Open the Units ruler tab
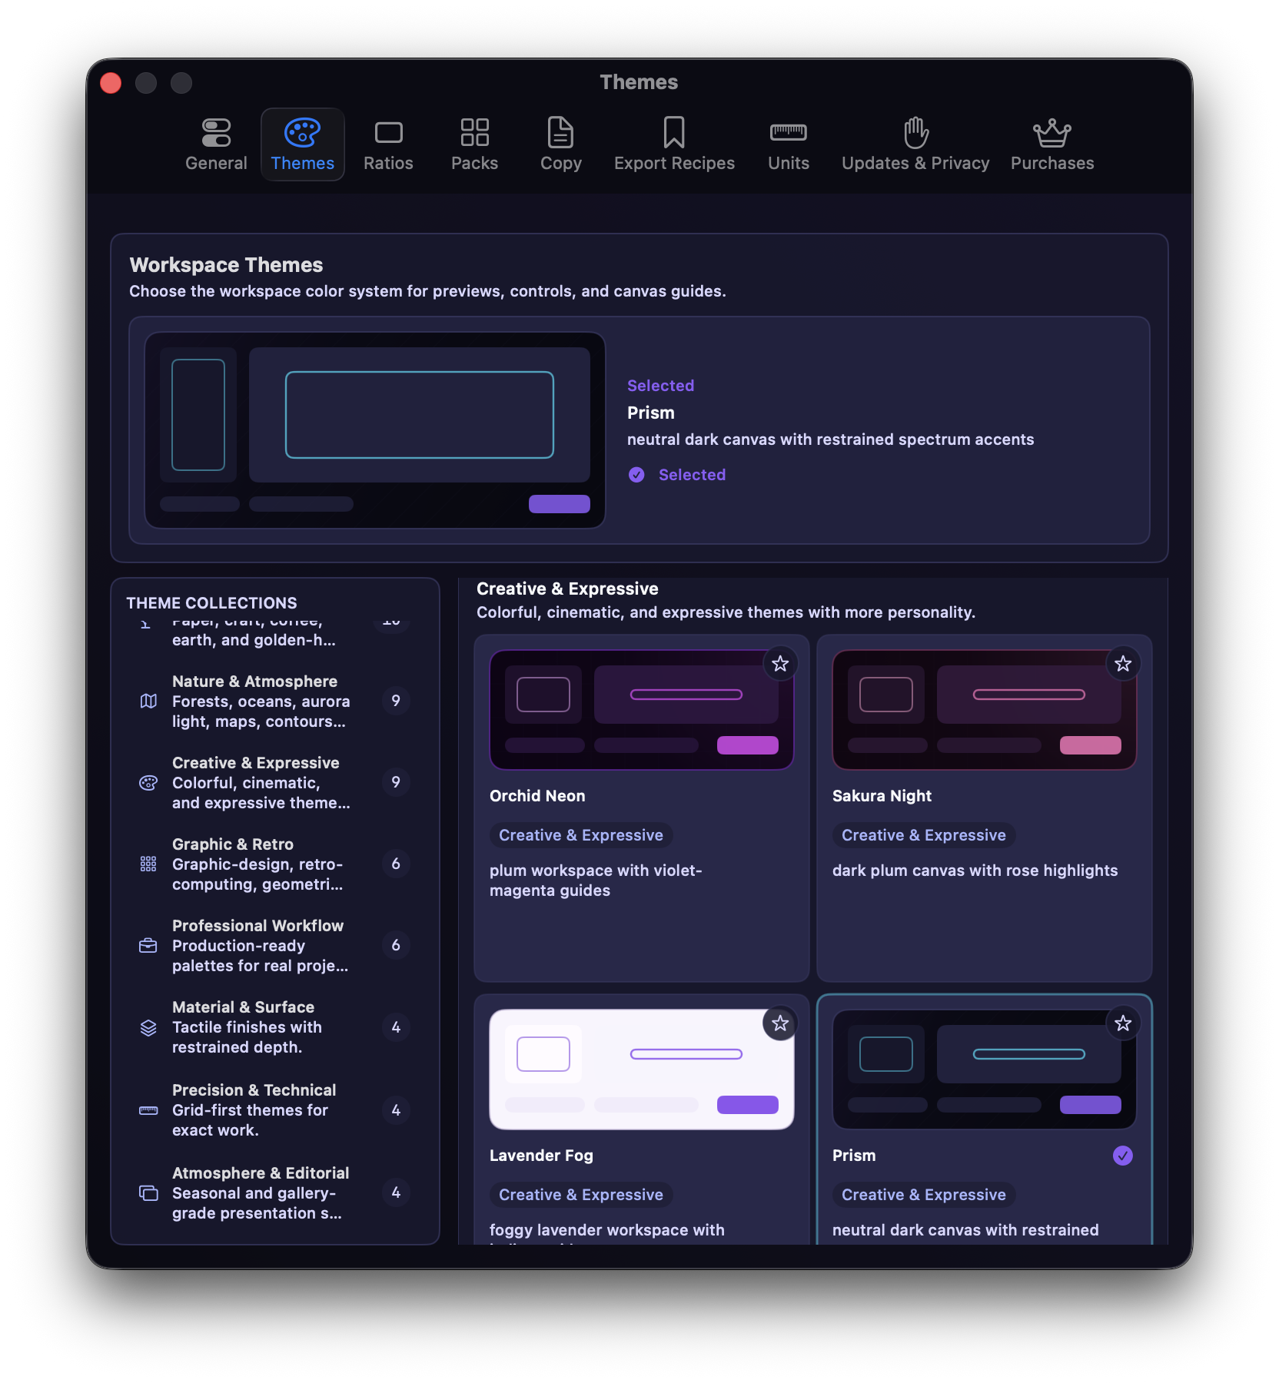 [789, 144]
